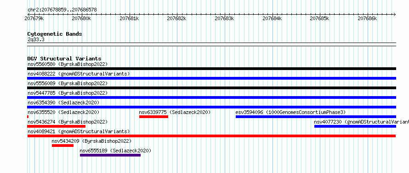Click the 207680k ruler label
The height and width of the screenshot is (173, 409).
pos(82,18)
